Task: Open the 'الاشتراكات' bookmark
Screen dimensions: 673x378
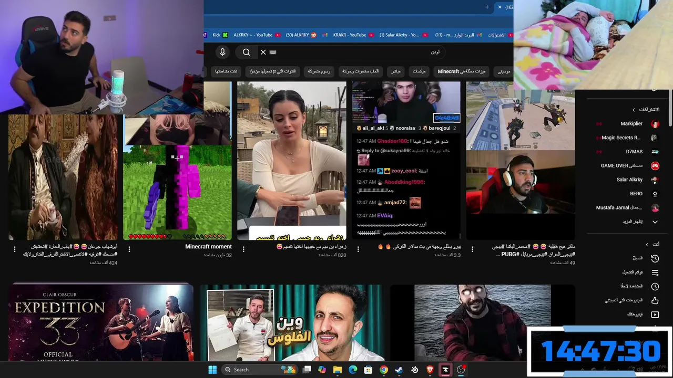Action: (x=499, y=35)
